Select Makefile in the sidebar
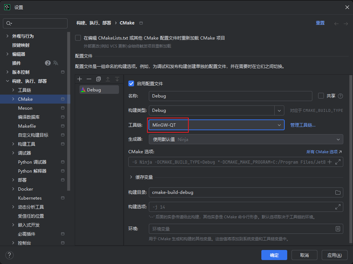The height and width of the screenshot is (264, 353). tap(28, 126)
